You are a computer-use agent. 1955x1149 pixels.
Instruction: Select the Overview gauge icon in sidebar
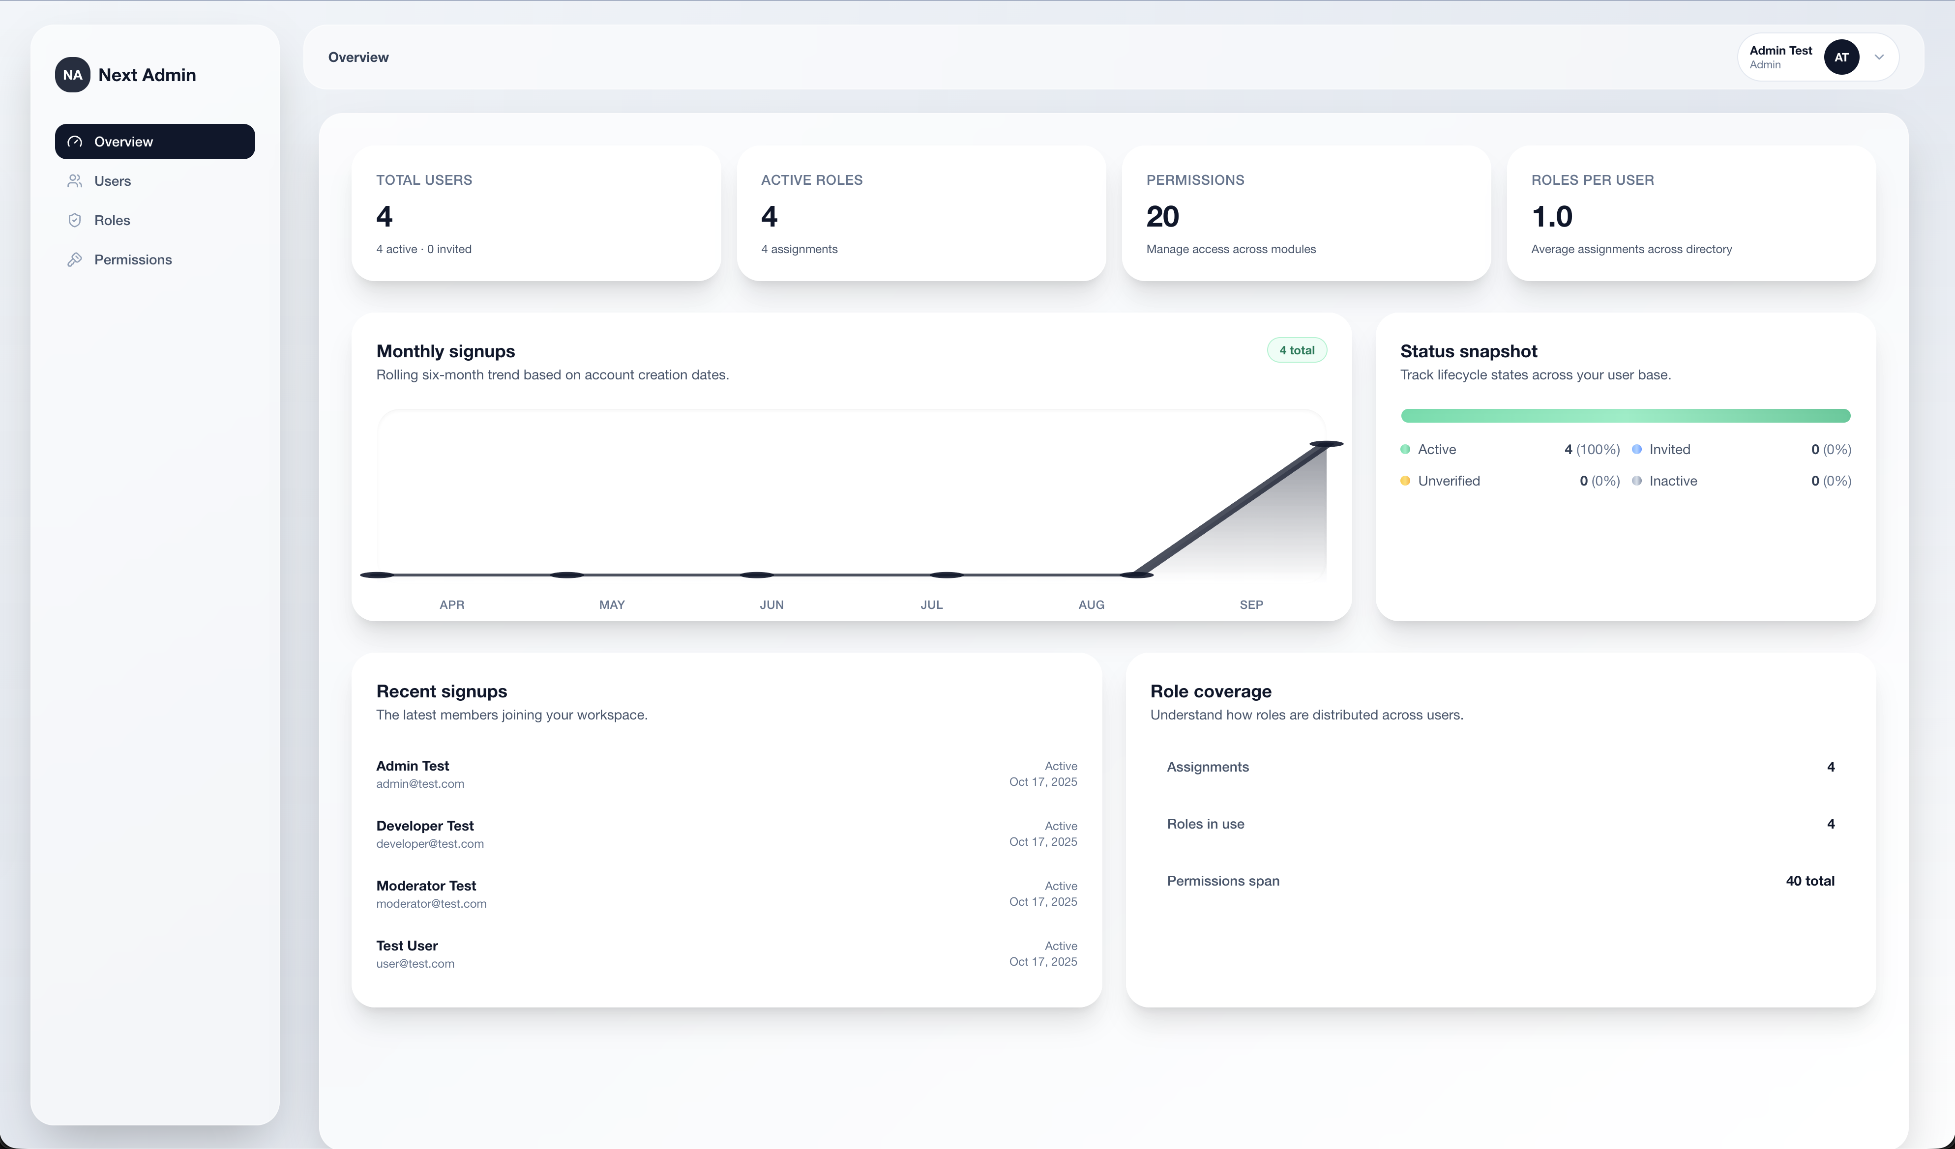pyautogui.click(x=74, y=141)
